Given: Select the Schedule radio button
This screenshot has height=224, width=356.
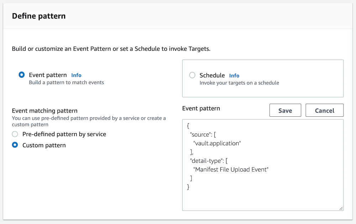Looking at the screenshot, I should (192, 75).
